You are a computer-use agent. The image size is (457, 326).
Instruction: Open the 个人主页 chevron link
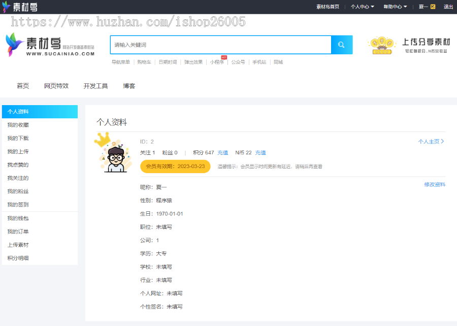[x=431, y=142]
